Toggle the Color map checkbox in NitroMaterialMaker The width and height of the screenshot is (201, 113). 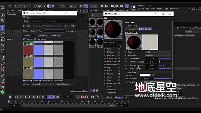point(24,81)
